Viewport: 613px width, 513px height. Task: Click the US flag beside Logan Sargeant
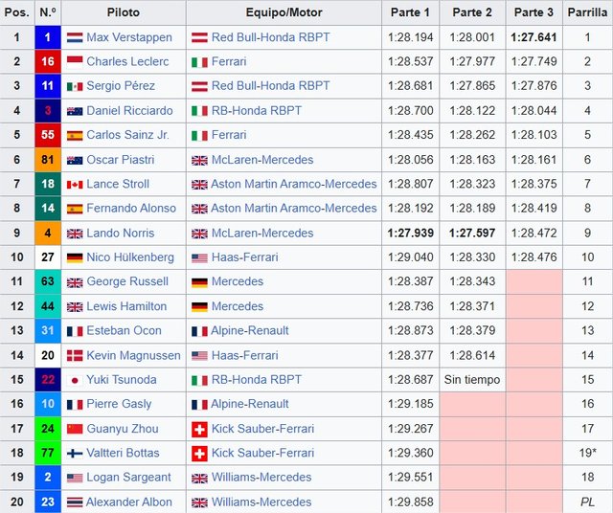[75, 478]
